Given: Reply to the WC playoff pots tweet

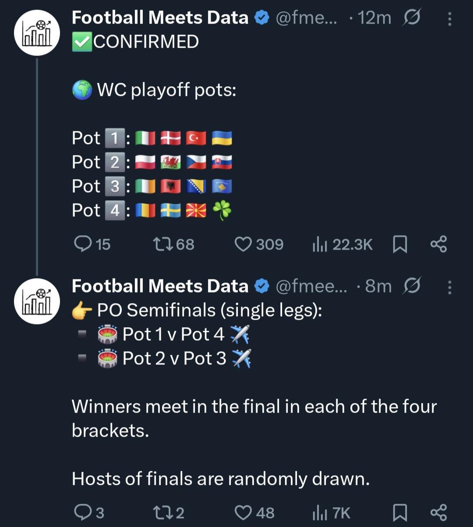Looking at the screenshot, I should pyautogui.click(x=82, y=244).
